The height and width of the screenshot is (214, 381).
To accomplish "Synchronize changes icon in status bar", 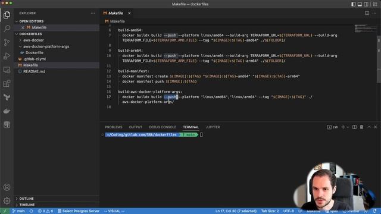I will (32, 211).
